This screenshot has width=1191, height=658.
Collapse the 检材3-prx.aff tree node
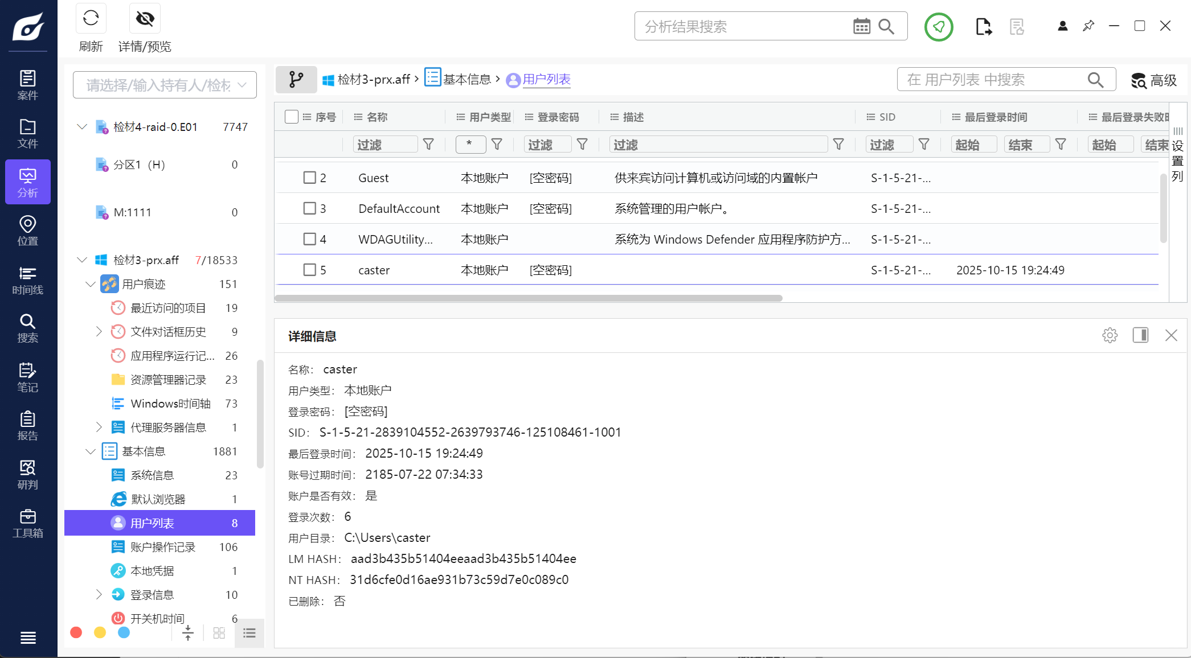(x=82, y=260)
